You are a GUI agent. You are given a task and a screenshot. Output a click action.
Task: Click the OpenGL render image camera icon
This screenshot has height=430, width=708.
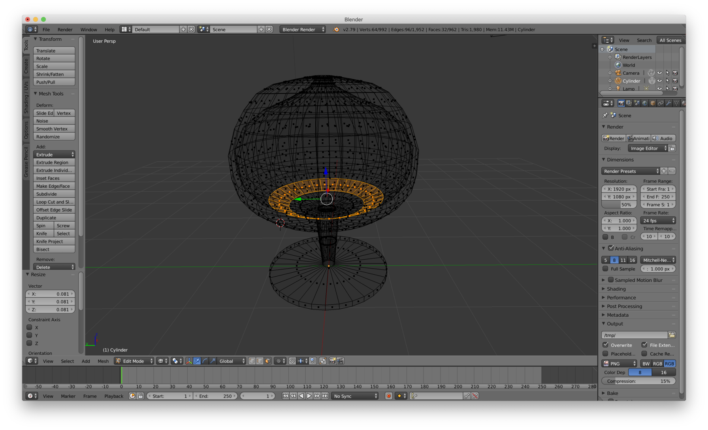(x=332, y=361)
